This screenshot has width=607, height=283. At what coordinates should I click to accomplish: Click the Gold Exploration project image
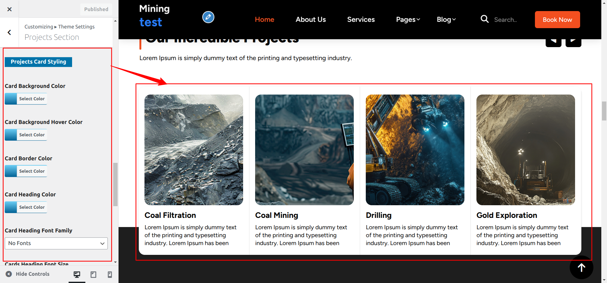525,150
